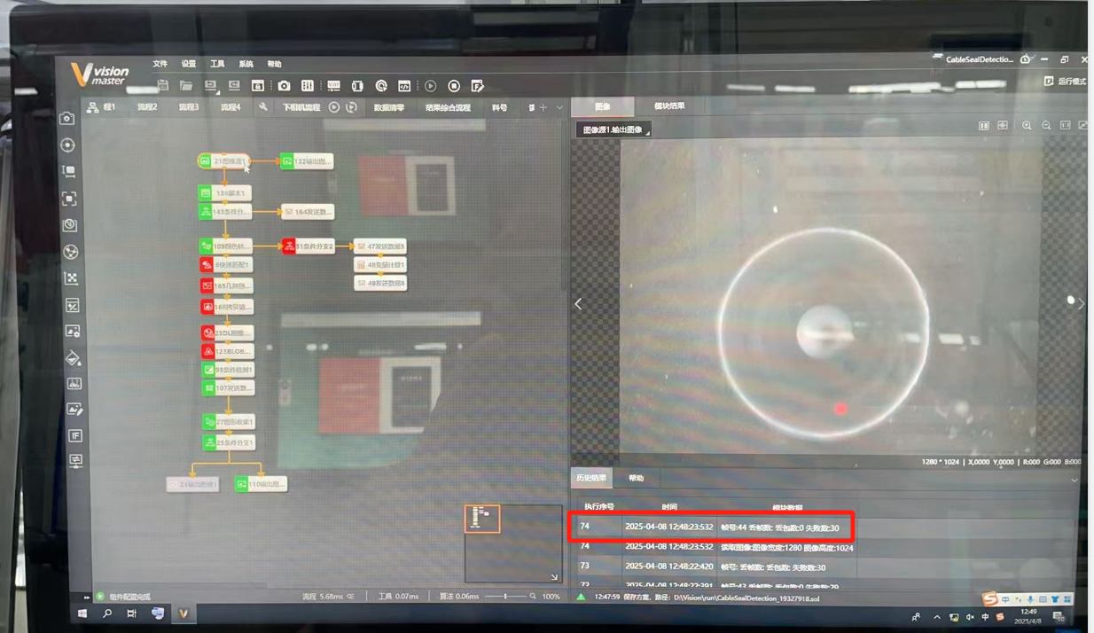
Task: Select the 51条件分支2 node
Action: [308, 246]
